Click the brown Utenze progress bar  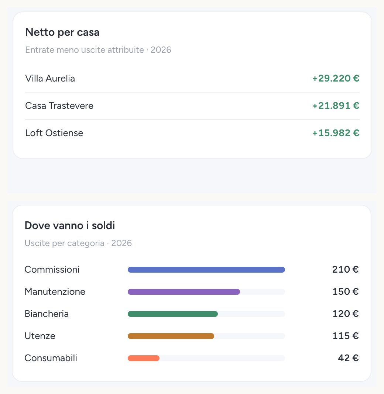(x=171, y=336)
